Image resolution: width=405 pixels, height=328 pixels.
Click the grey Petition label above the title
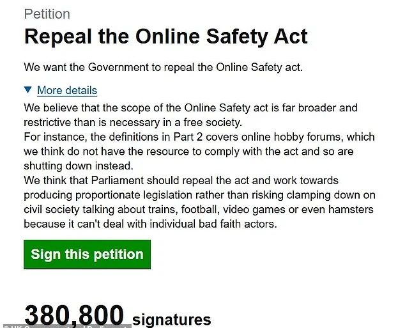[x=47, y=14]
